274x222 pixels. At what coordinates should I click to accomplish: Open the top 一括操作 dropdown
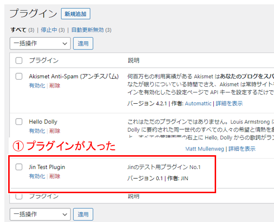(40, 43)
